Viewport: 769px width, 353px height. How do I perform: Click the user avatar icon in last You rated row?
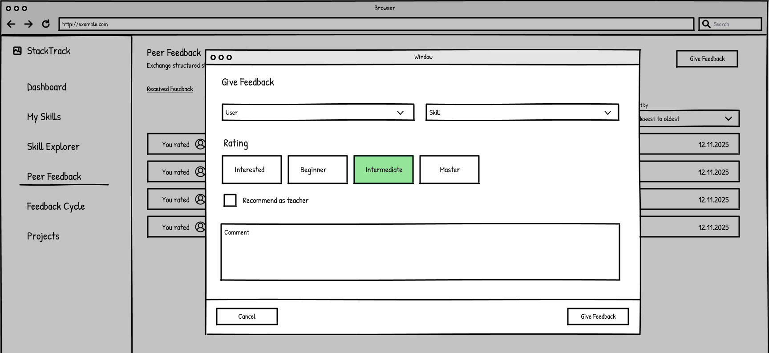coord(200,227)
